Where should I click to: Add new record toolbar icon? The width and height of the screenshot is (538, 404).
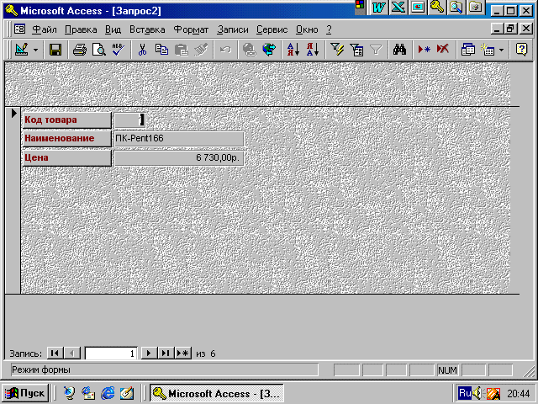[424, 50]
